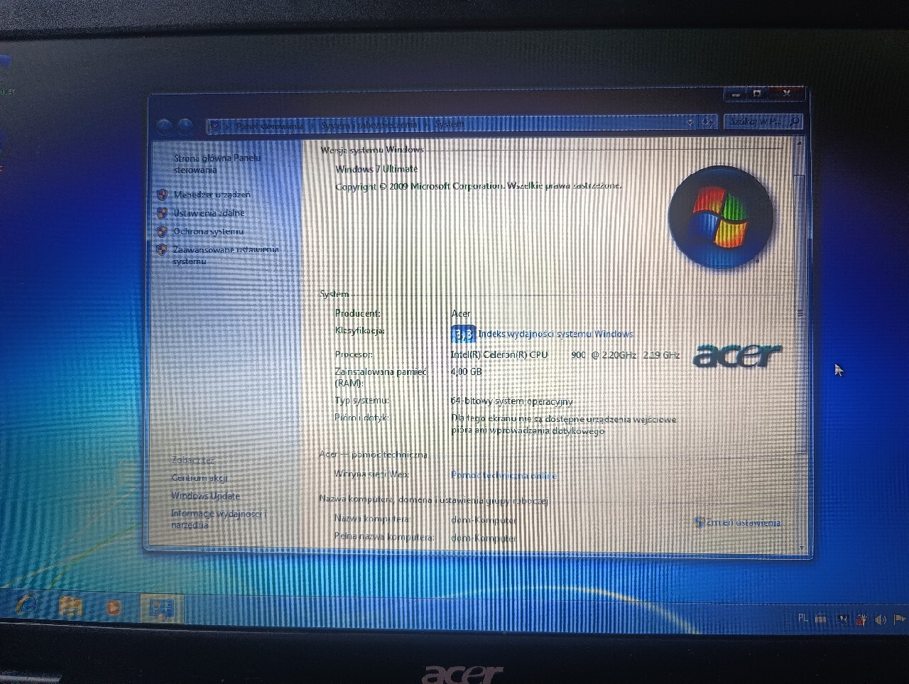Open Menedżer urządzeń from the sidebar

point(212,195)
